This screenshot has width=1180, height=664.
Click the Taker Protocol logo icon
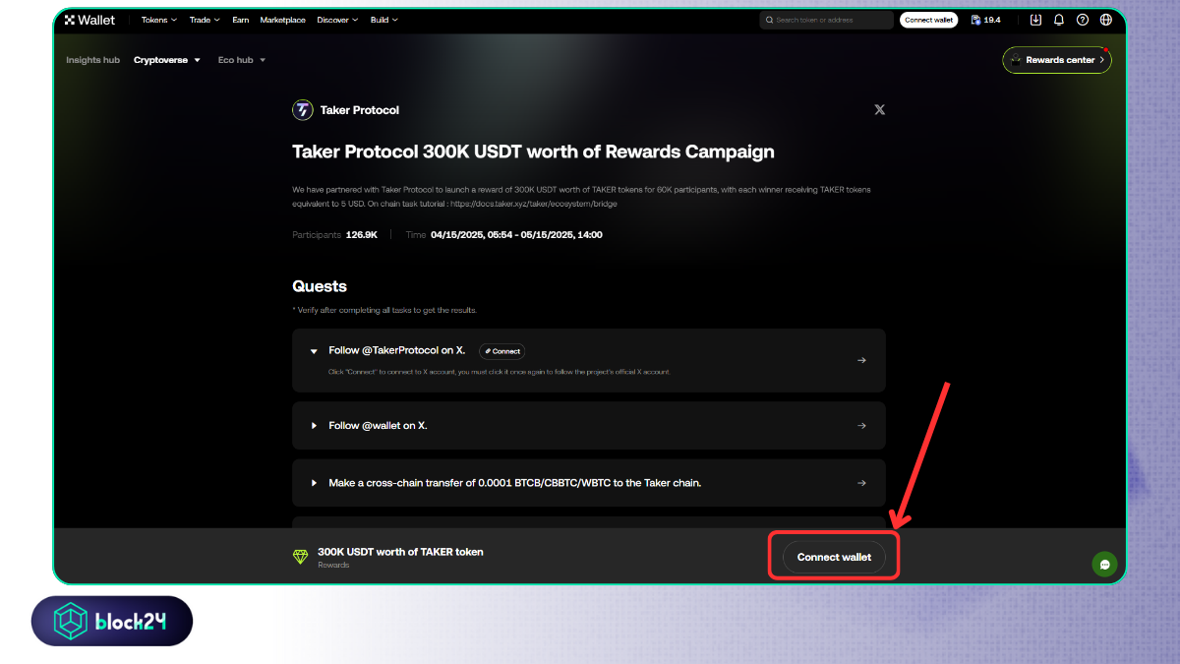(303, 110)
